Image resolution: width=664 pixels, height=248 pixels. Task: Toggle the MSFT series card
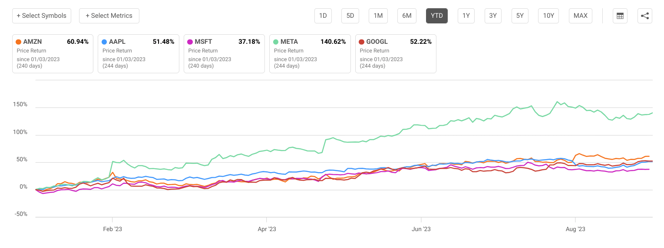(224, 54)
